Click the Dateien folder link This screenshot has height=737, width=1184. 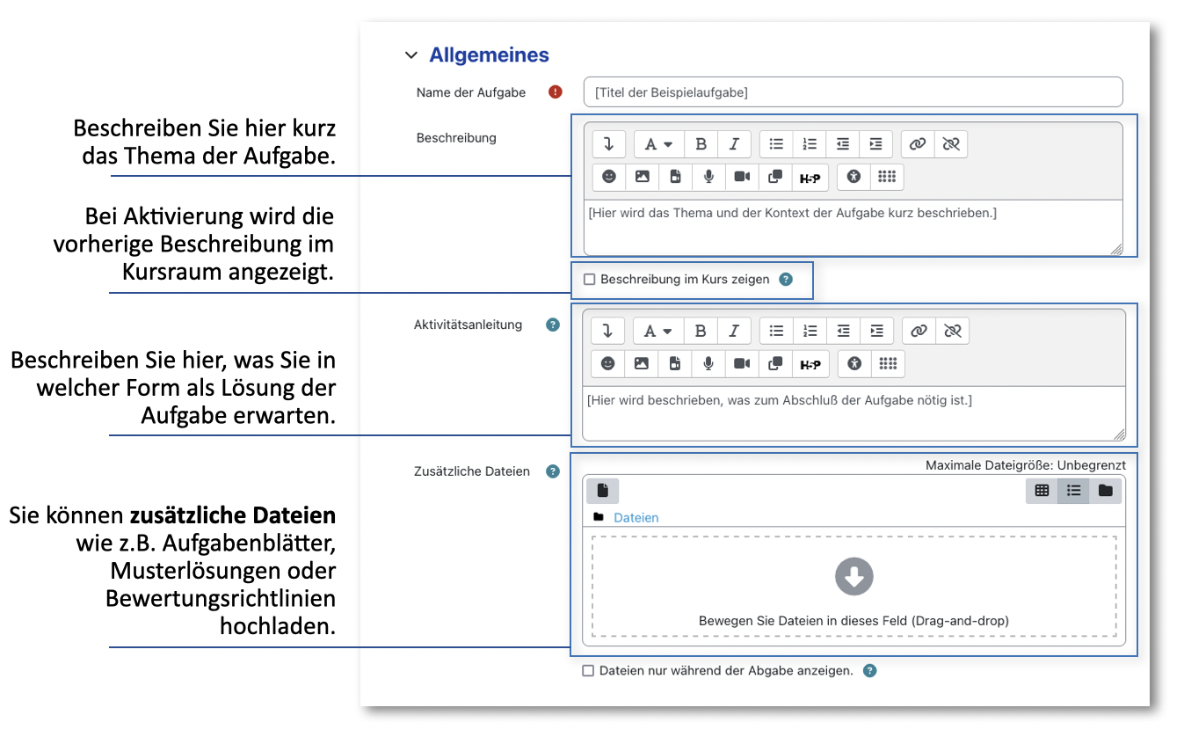click(x=636, y=518)
